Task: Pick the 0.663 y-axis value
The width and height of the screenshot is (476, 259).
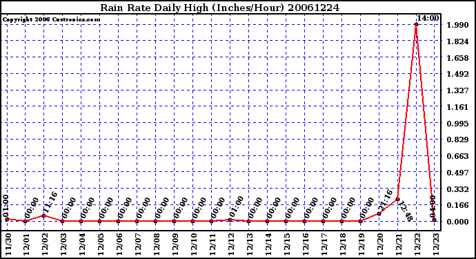Action: tap(457, 156)
